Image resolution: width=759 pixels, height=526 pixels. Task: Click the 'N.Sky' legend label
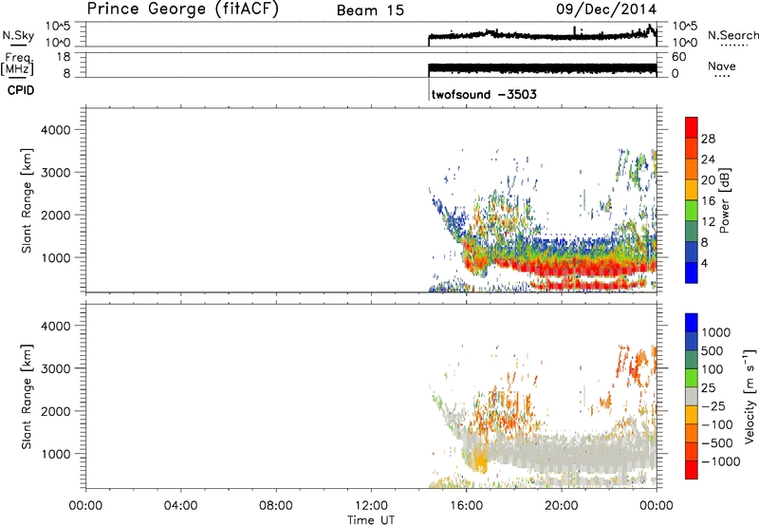[x=18, y=35]
